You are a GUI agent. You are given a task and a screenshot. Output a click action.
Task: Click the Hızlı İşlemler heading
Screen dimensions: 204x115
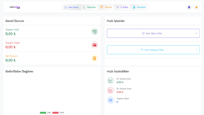click(x=116, y=21)
